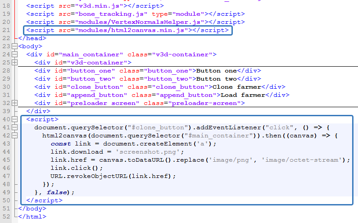Click "bone_tracking.js" on line 19

coord(111,14)
